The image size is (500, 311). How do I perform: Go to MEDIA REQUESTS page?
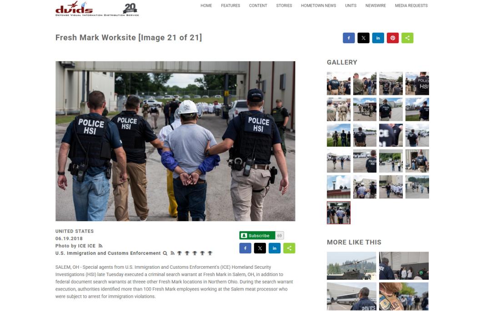(x=411, y=6)
